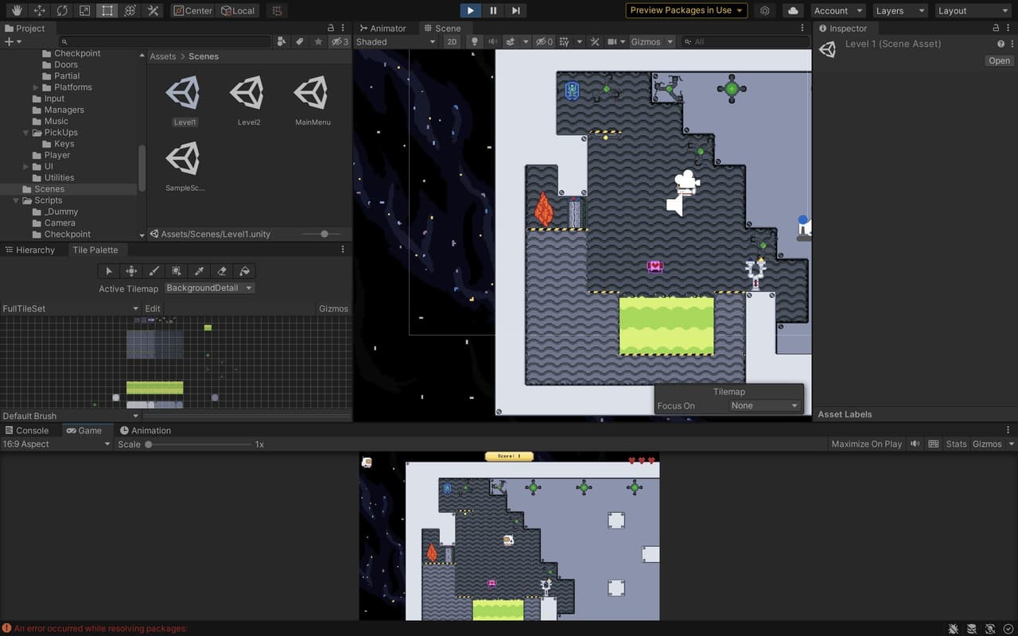
Task: Click the grid snapping icon in top toolbar
Action: click(276, 10)
